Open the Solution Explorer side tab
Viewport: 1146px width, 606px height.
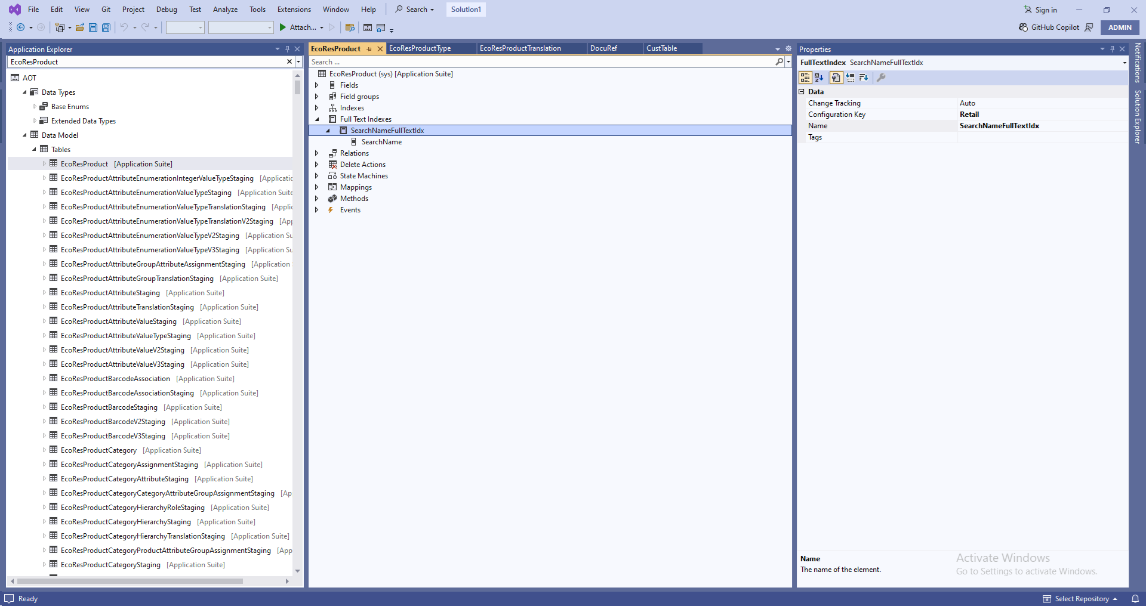pyautogui.click(x=1138, y=116)
